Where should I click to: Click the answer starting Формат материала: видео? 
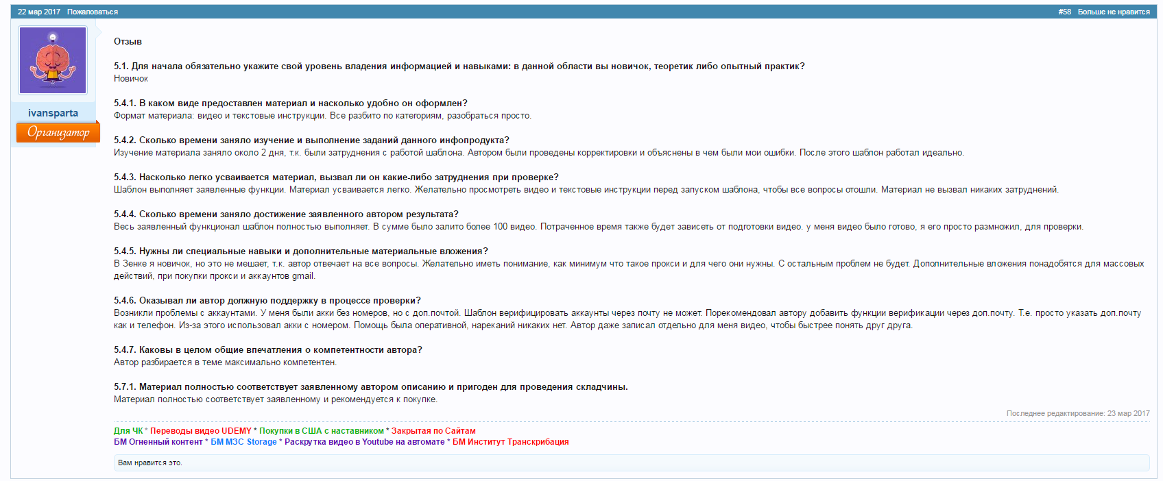(x=322, y=116)
